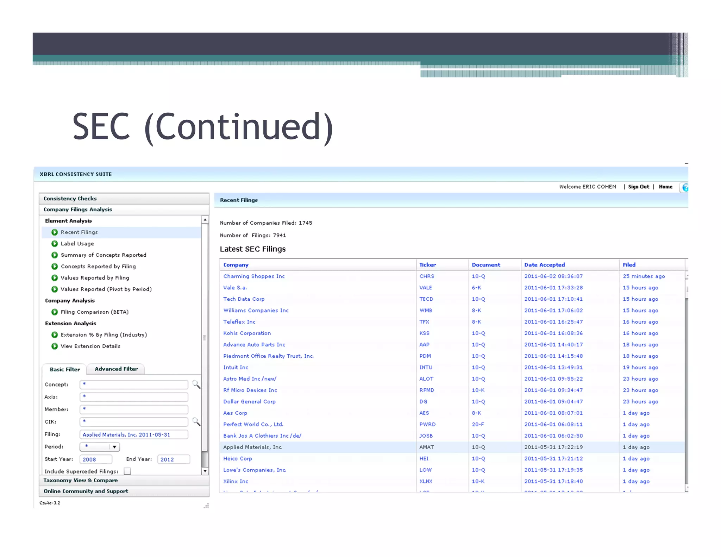The height and width of the screenshot is (557, 721).
Task: Expand the Taxonomy View & Compare section
Action: tap(81, 480)
